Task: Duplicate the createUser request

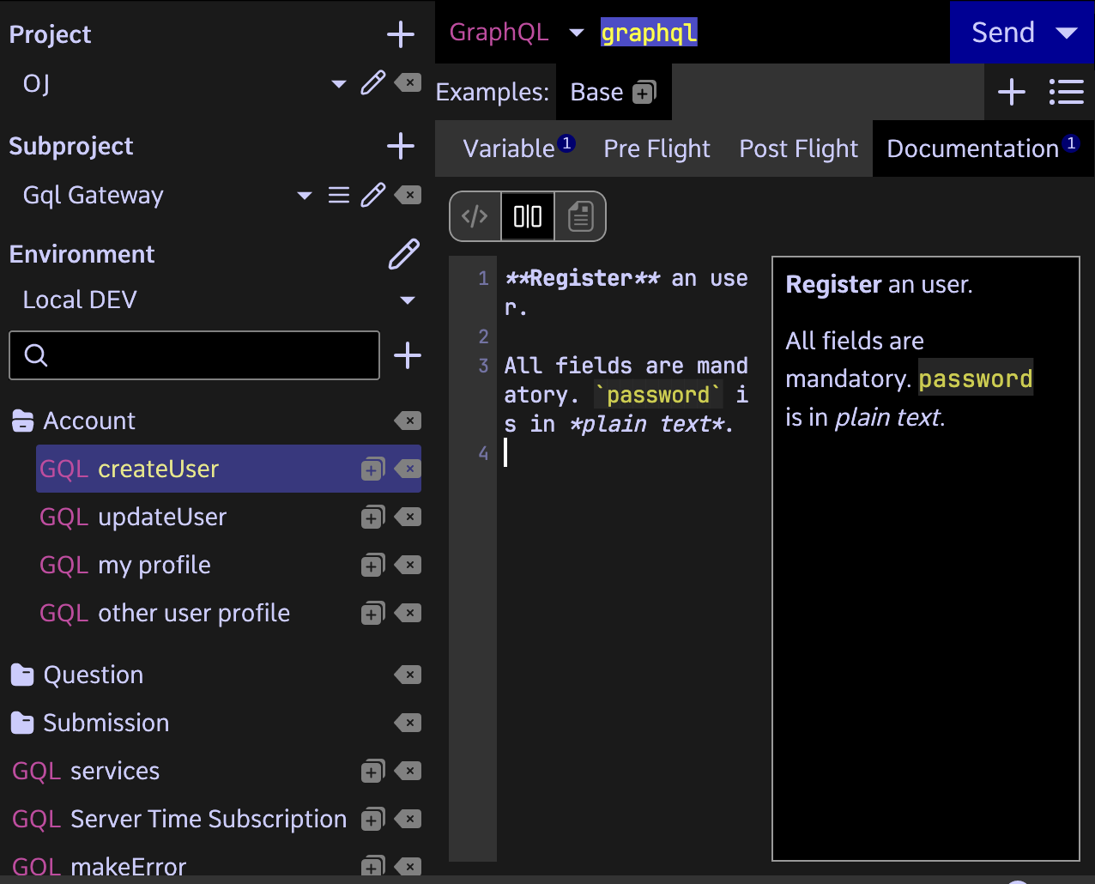Action: [x=372, y=469]
